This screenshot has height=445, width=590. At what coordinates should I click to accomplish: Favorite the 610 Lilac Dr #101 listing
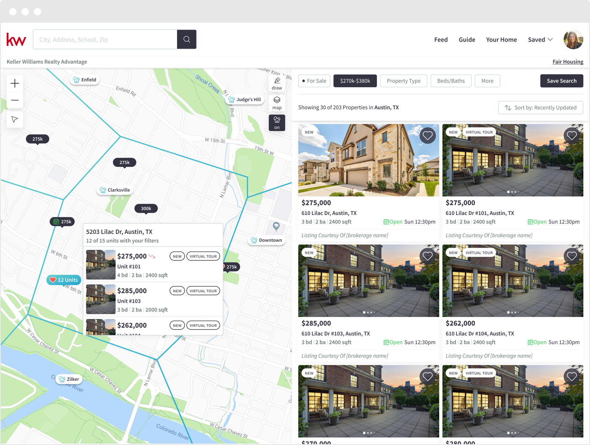point(571,135)
